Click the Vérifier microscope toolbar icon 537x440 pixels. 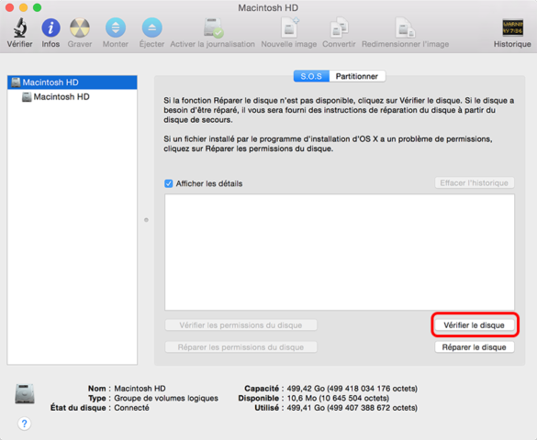coord(20,27)
